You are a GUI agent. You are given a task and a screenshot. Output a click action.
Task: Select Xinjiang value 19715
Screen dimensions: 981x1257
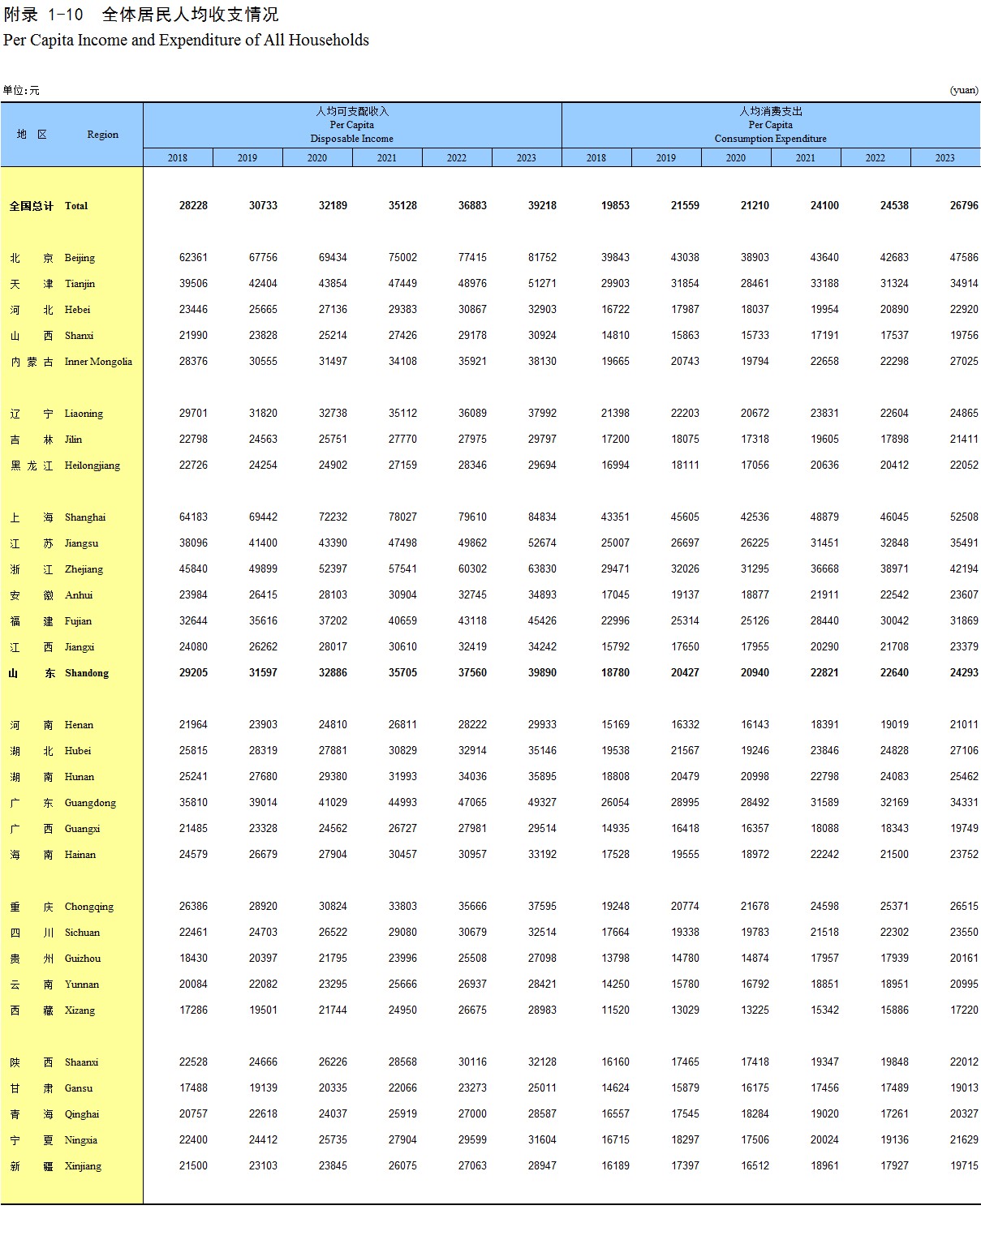(964, 1166)
